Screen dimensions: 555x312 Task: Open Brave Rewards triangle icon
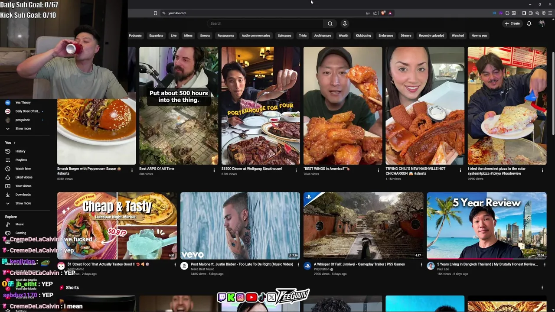pos(390,13)
